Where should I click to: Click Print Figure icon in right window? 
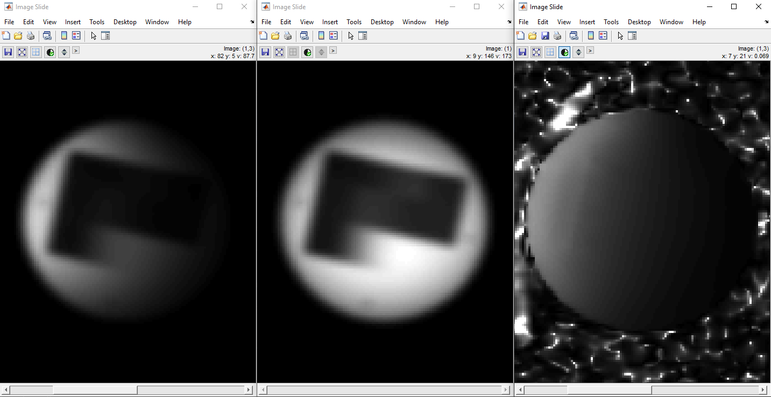[x=557, y=36]
